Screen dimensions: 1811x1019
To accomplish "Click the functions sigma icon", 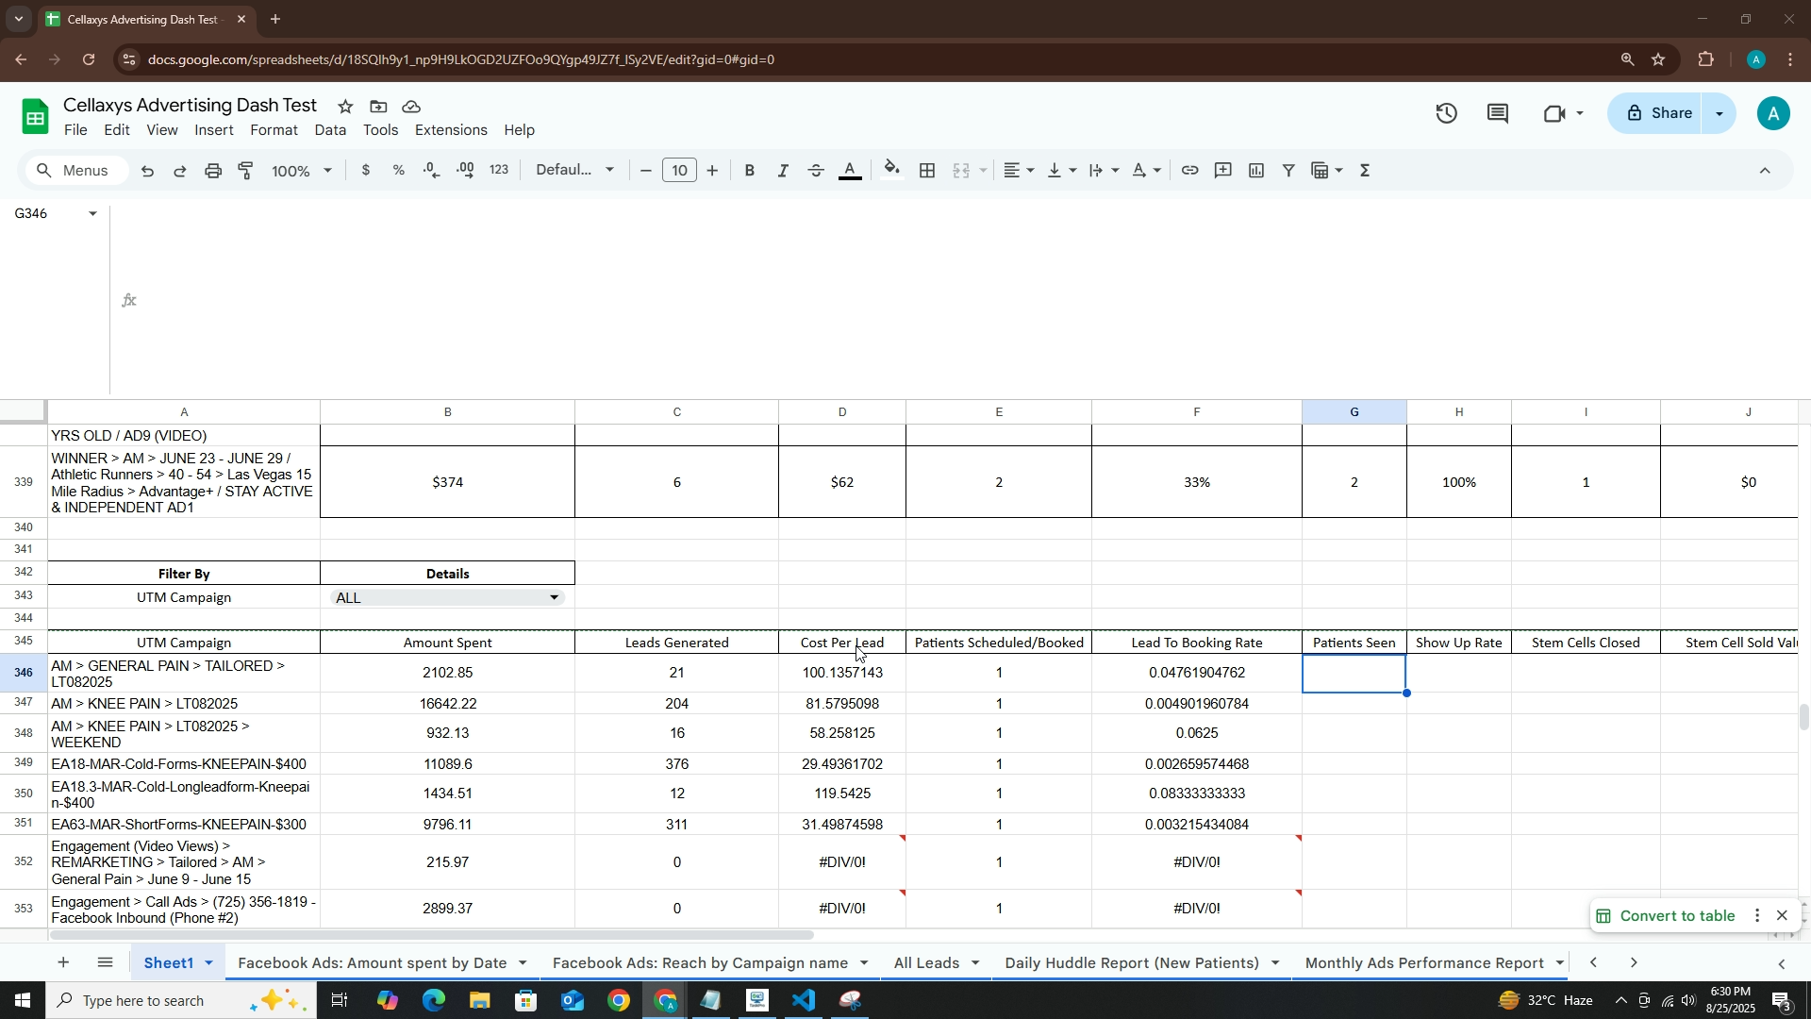I will point(1365,171).
